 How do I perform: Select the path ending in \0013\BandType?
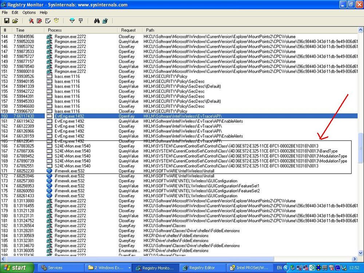[x=241, y=151]
